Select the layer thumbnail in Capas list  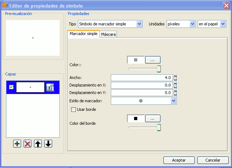[30, 87]
